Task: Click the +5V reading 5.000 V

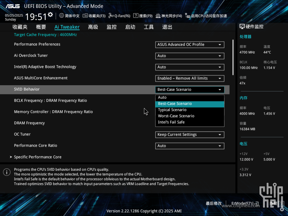Action: pyautogui.click(x=269, y=159)
